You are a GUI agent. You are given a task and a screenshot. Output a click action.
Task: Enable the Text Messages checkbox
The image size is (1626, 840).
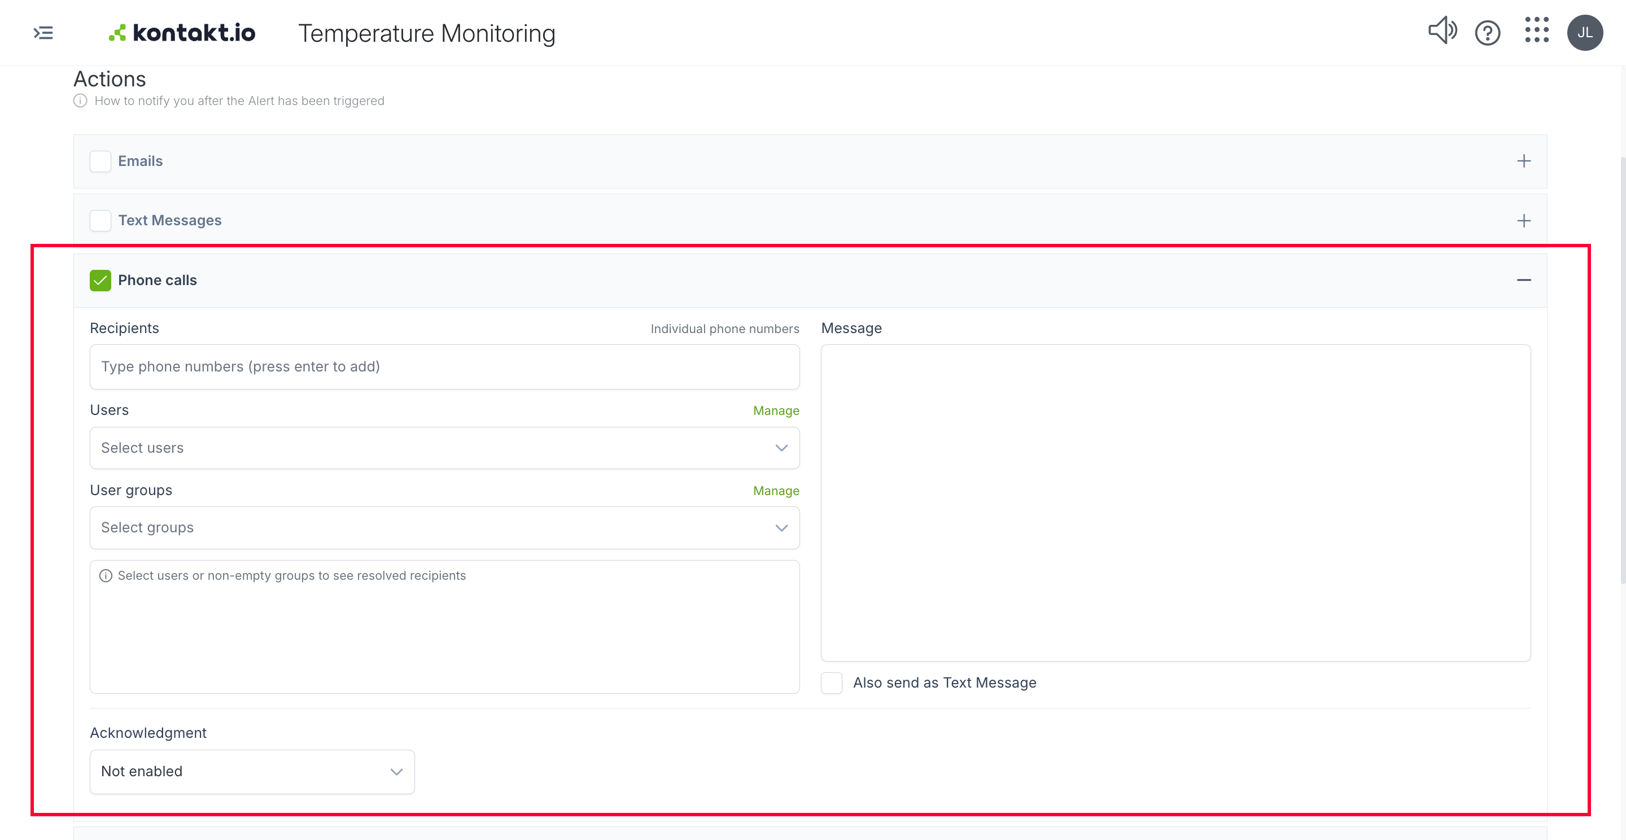tap(100, 221)
